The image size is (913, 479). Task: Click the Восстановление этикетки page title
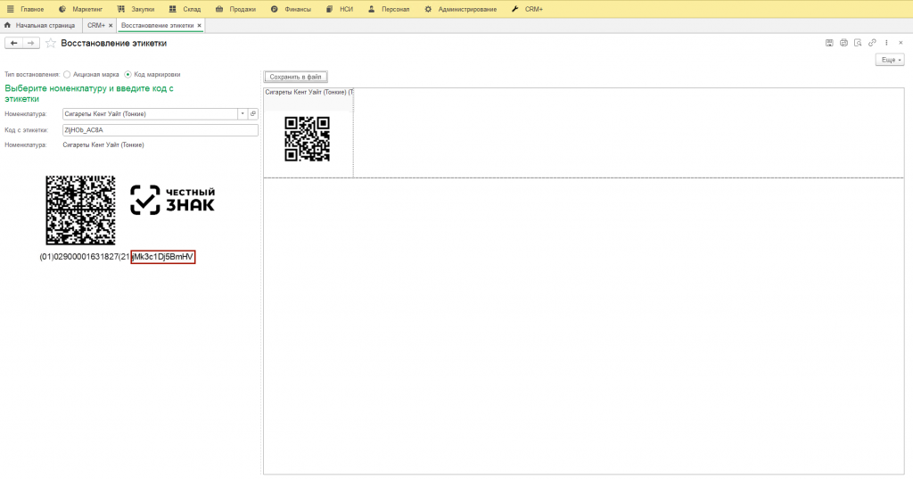pyautogui.click(x=114, y=43)
